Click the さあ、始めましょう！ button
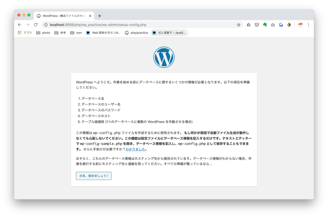This screenshot has height=218, width=328. pos(94,176)
